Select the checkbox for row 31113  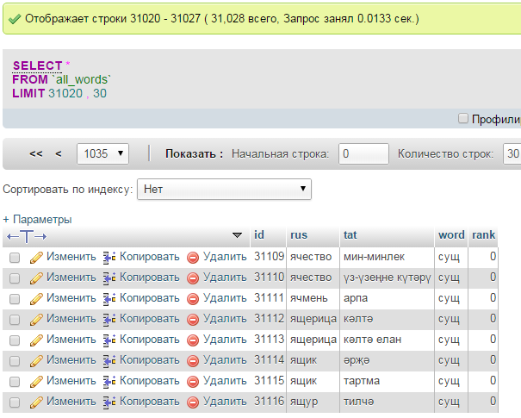(x=15, y=340)
